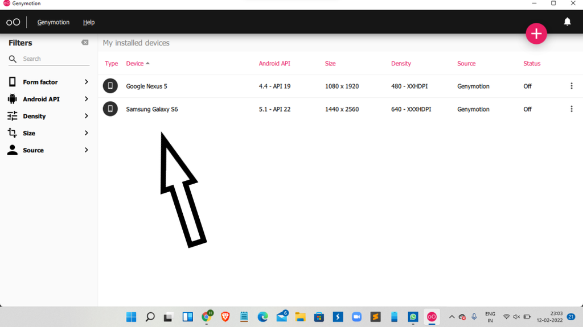Switch the ENG IN input language
Image resolution: width=583 pixels, height=327 pixels.
490,317
